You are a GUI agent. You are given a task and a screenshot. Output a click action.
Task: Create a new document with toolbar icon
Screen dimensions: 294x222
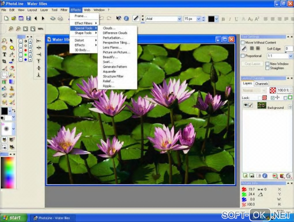tap(6, 18)
